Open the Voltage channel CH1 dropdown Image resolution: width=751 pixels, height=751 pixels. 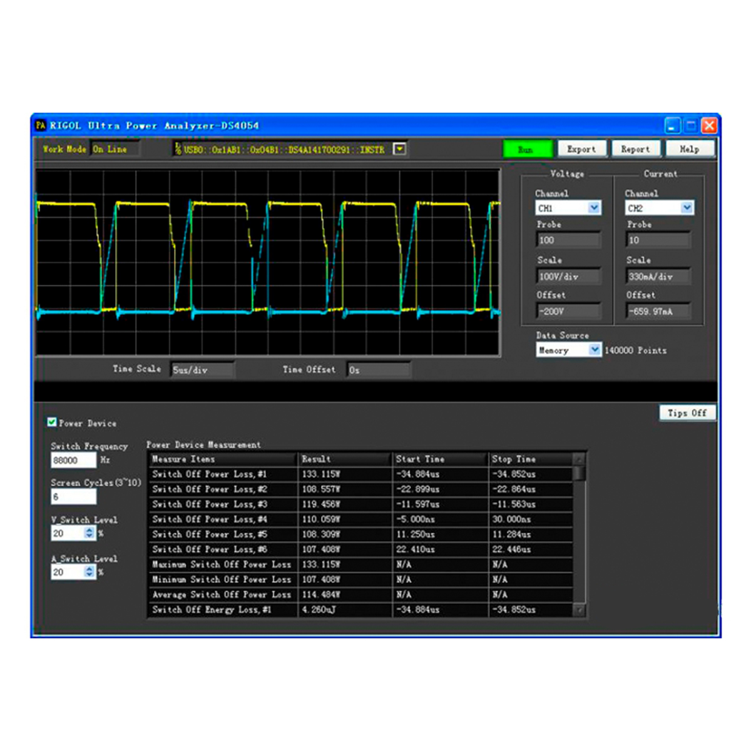point(594,208)
